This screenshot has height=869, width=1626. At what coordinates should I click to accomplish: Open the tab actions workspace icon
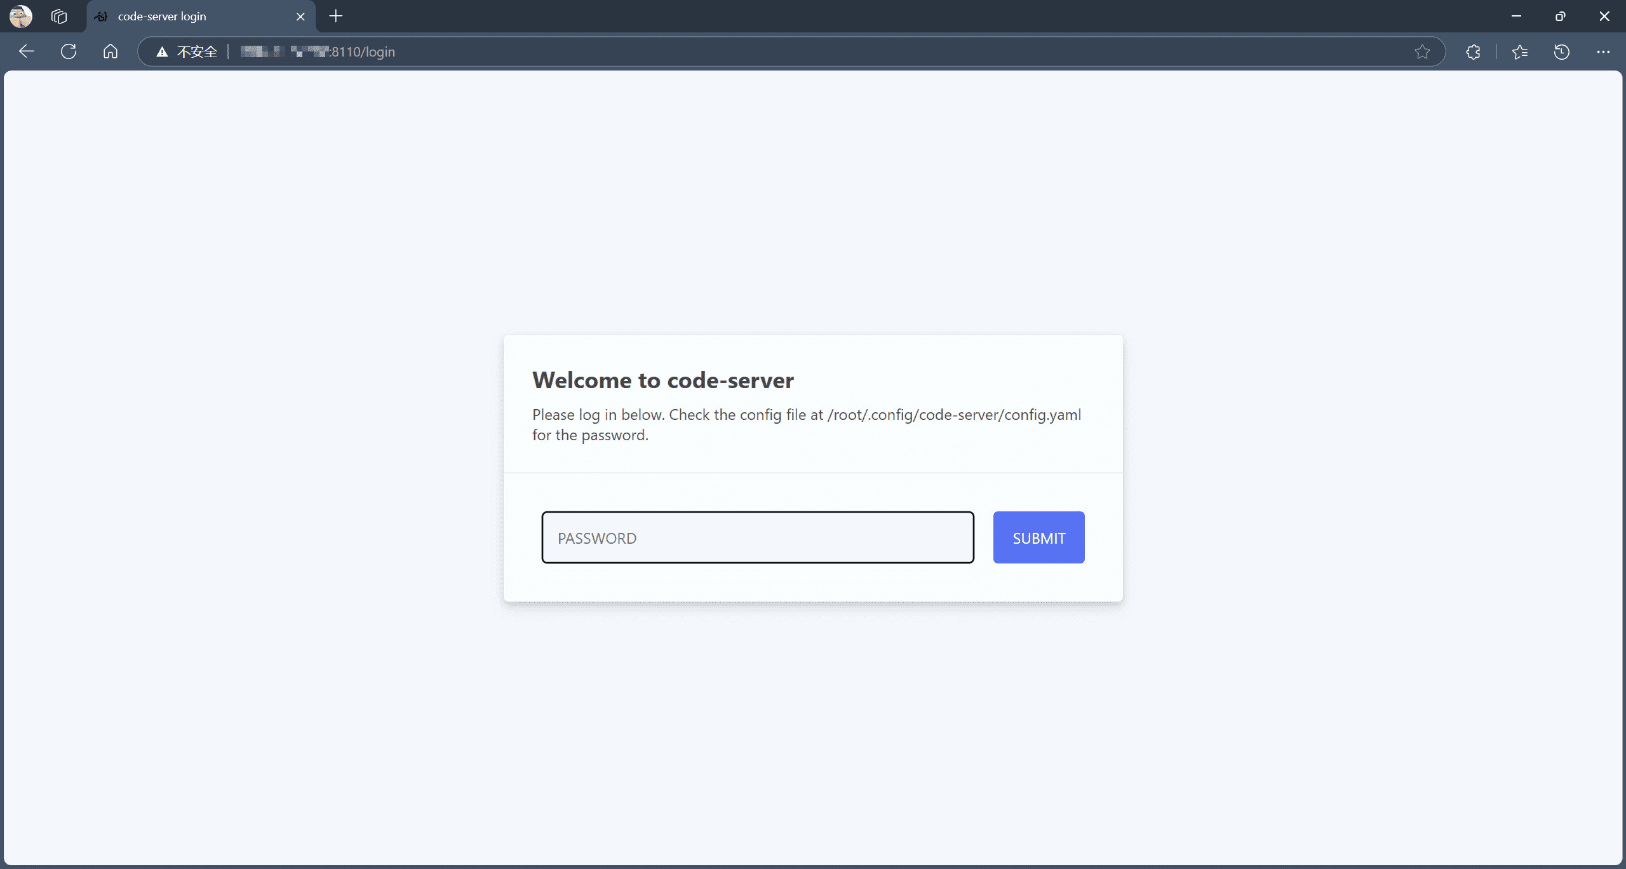point(59,17)
